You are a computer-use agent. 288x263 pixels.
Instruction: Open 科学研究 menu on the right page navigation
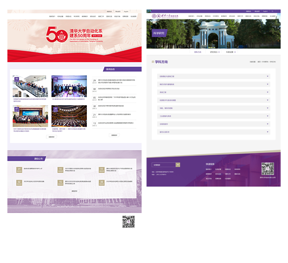(216, 16)
